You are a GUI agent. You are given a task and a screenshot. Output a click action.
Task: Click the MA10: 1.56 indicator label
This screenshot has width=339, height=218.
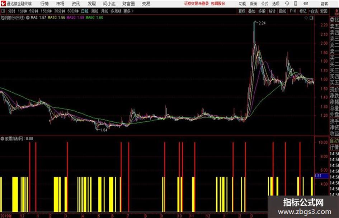click(x=56, y=18)
